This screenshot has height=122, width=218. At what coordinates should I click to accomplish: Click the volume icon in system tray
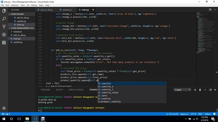point(197,119)
